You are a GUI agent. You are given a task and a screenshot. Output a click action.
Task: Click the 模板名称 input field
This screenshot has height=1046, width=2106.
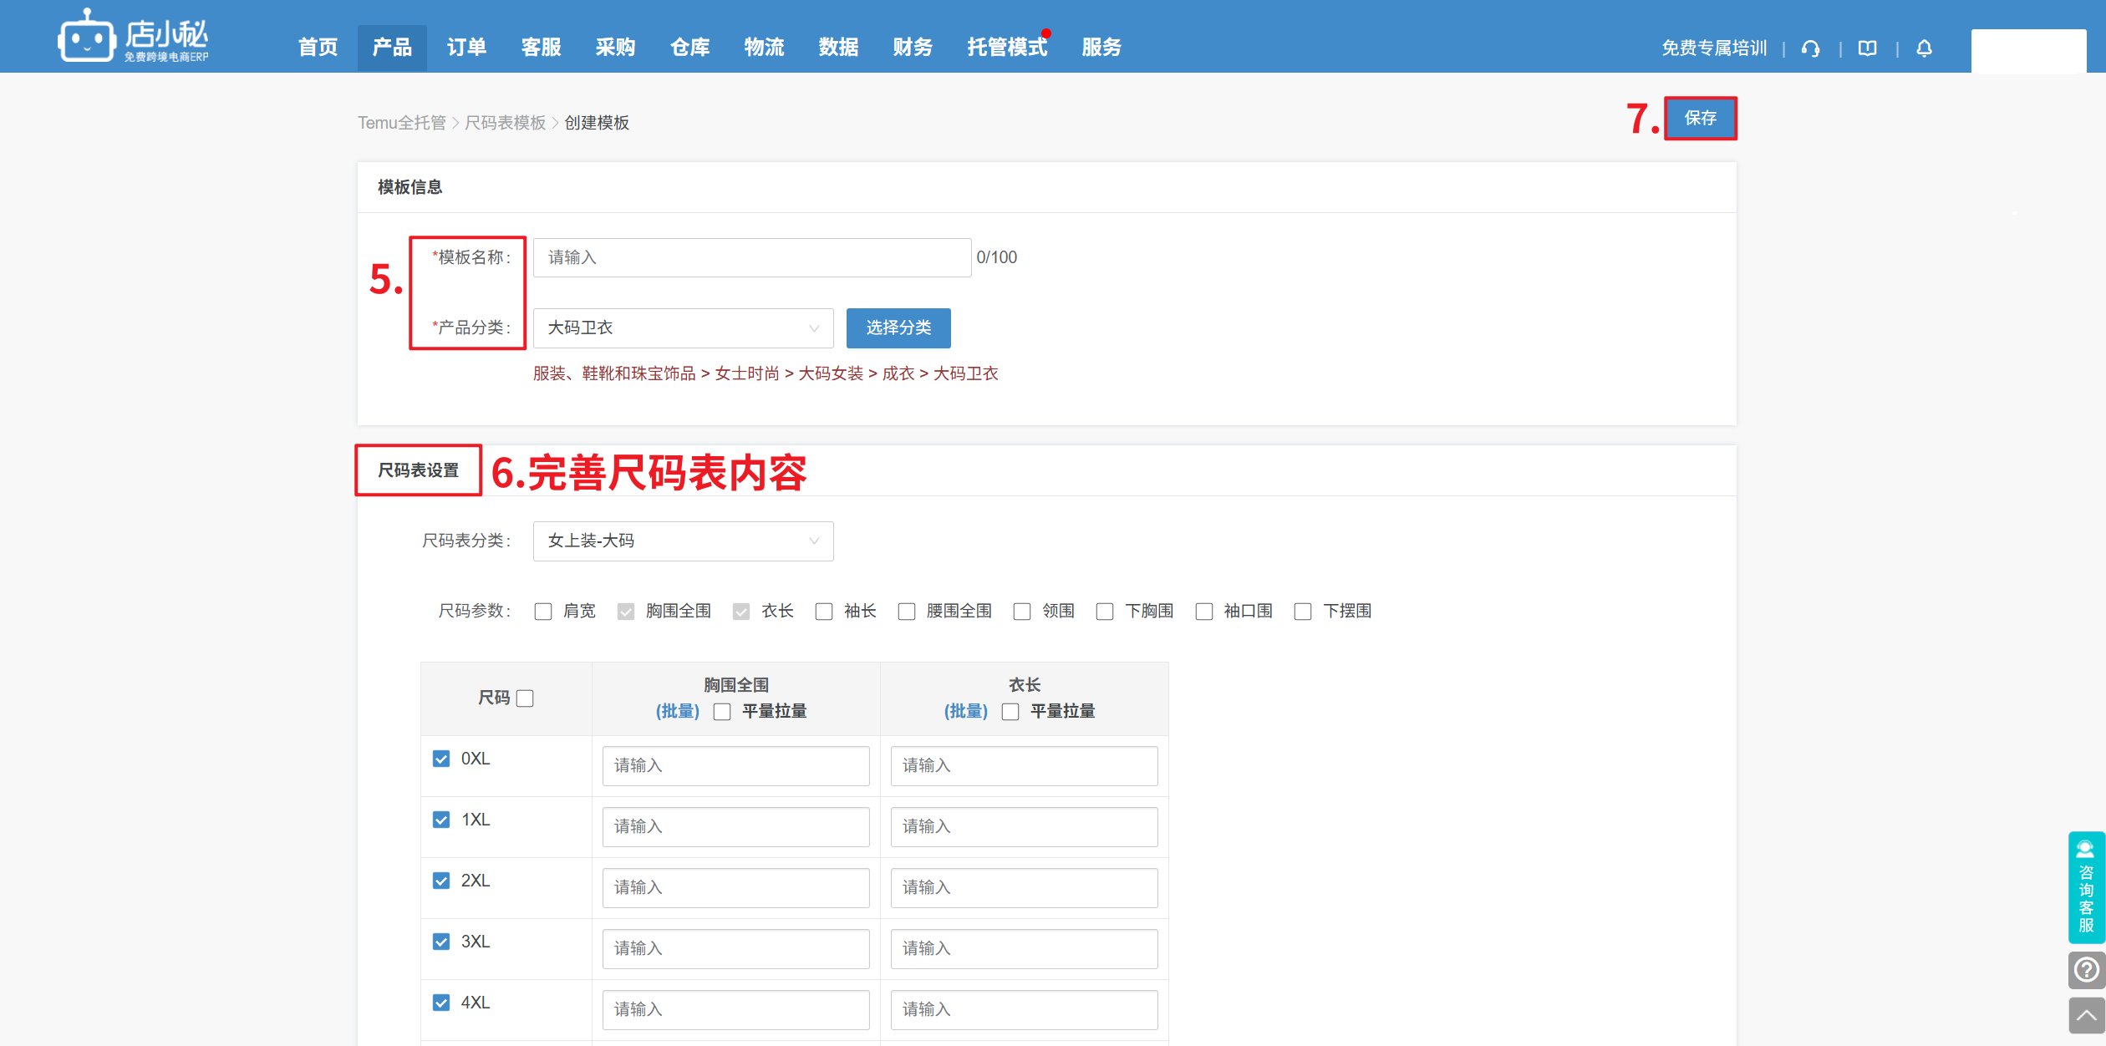(751, 258)
